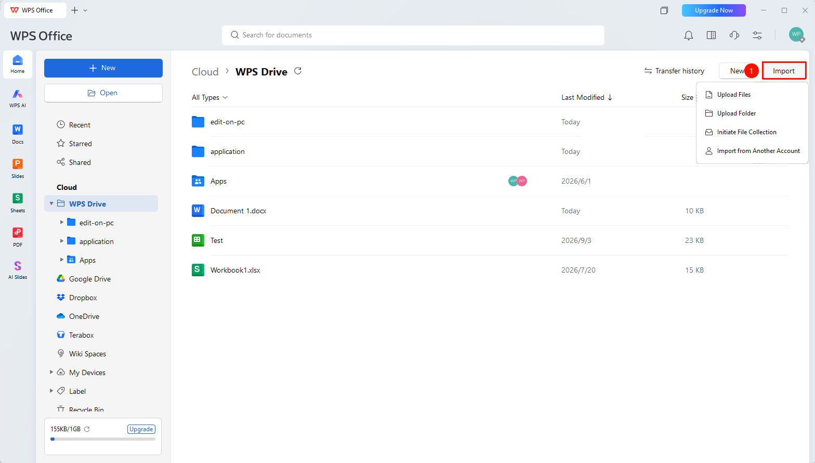Refresh the cloud storage usage
The image size is (815, 463).
click(87, 429)
